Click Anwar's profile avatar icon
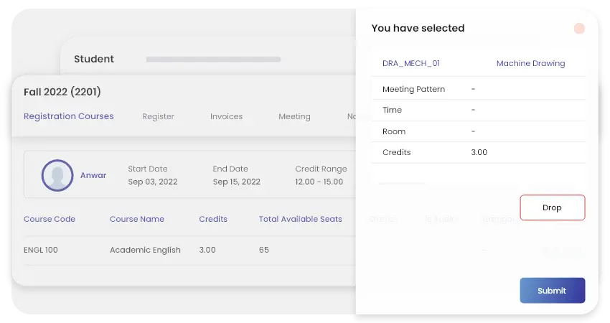Image resolution: width=610 pixels, height=323 pixels. click(57, 175)
